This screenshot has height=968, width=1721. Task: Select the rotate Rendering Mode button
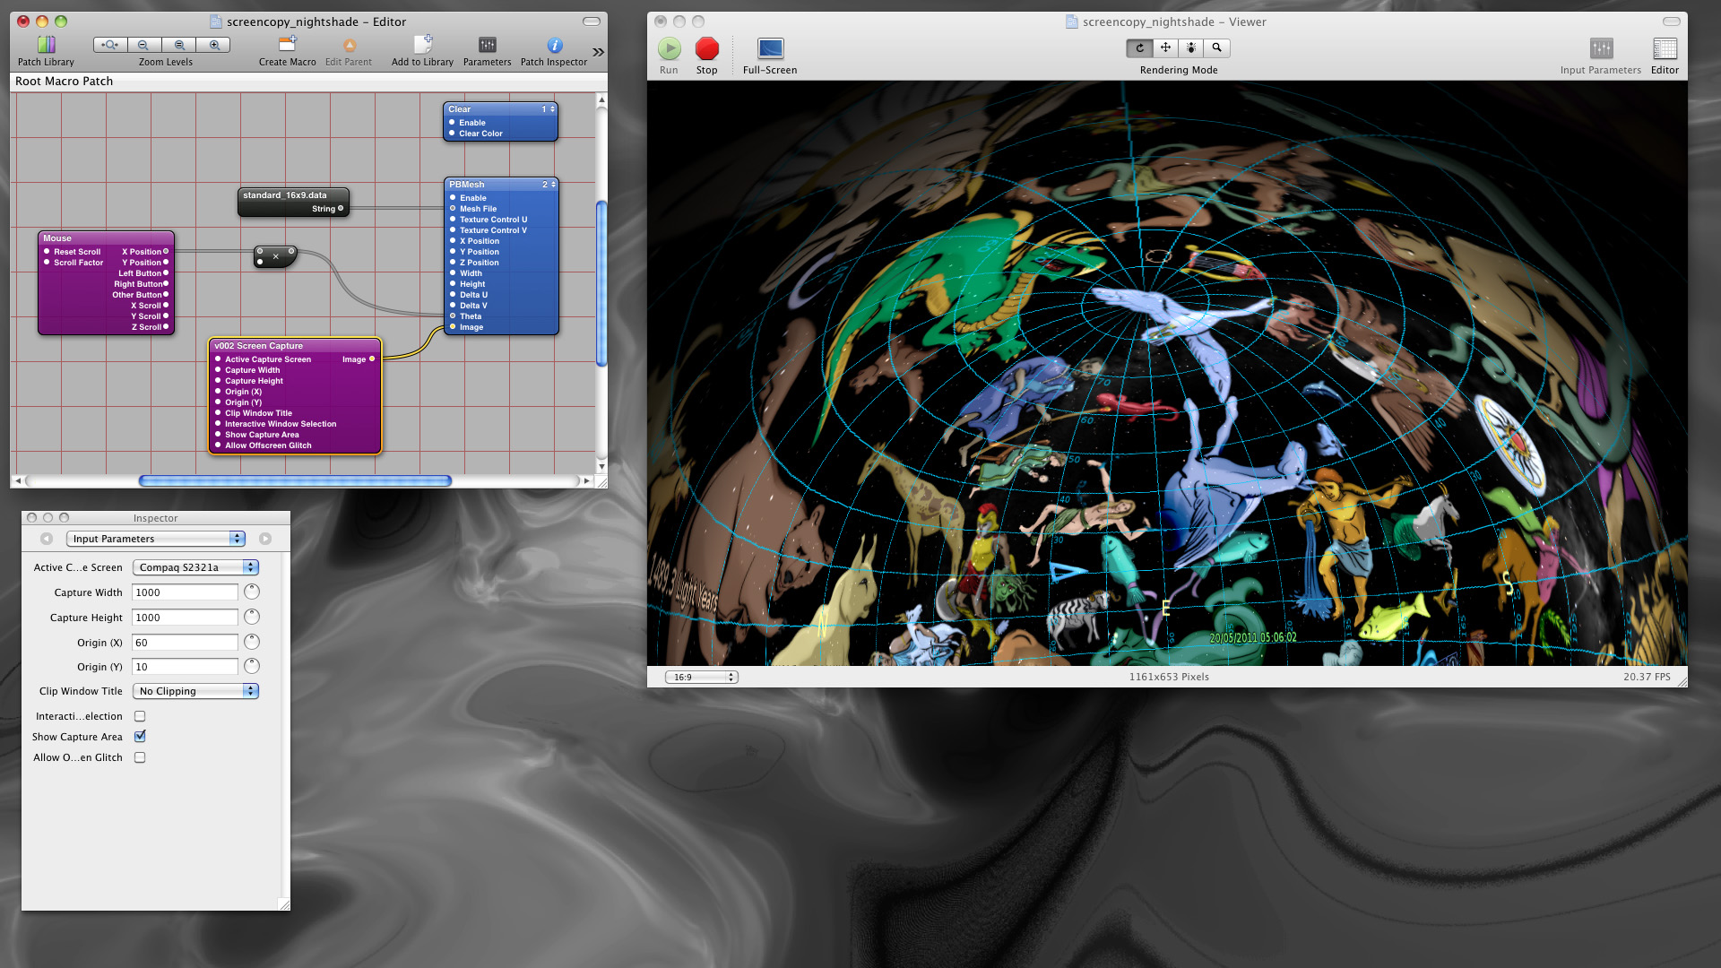coord(1139,48)
